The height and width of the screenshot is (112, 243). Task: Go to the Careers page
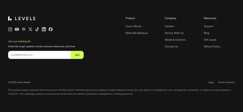(169, 26)
